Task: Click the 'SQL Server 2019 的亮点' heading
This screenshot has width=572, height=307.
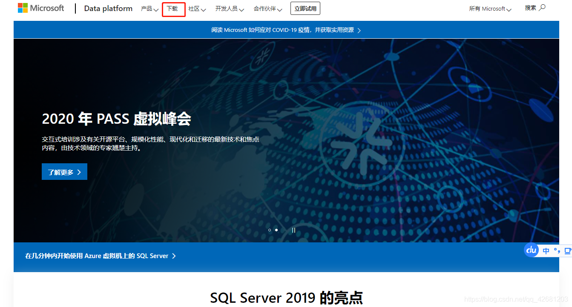Action: click(x=286, y=298)
